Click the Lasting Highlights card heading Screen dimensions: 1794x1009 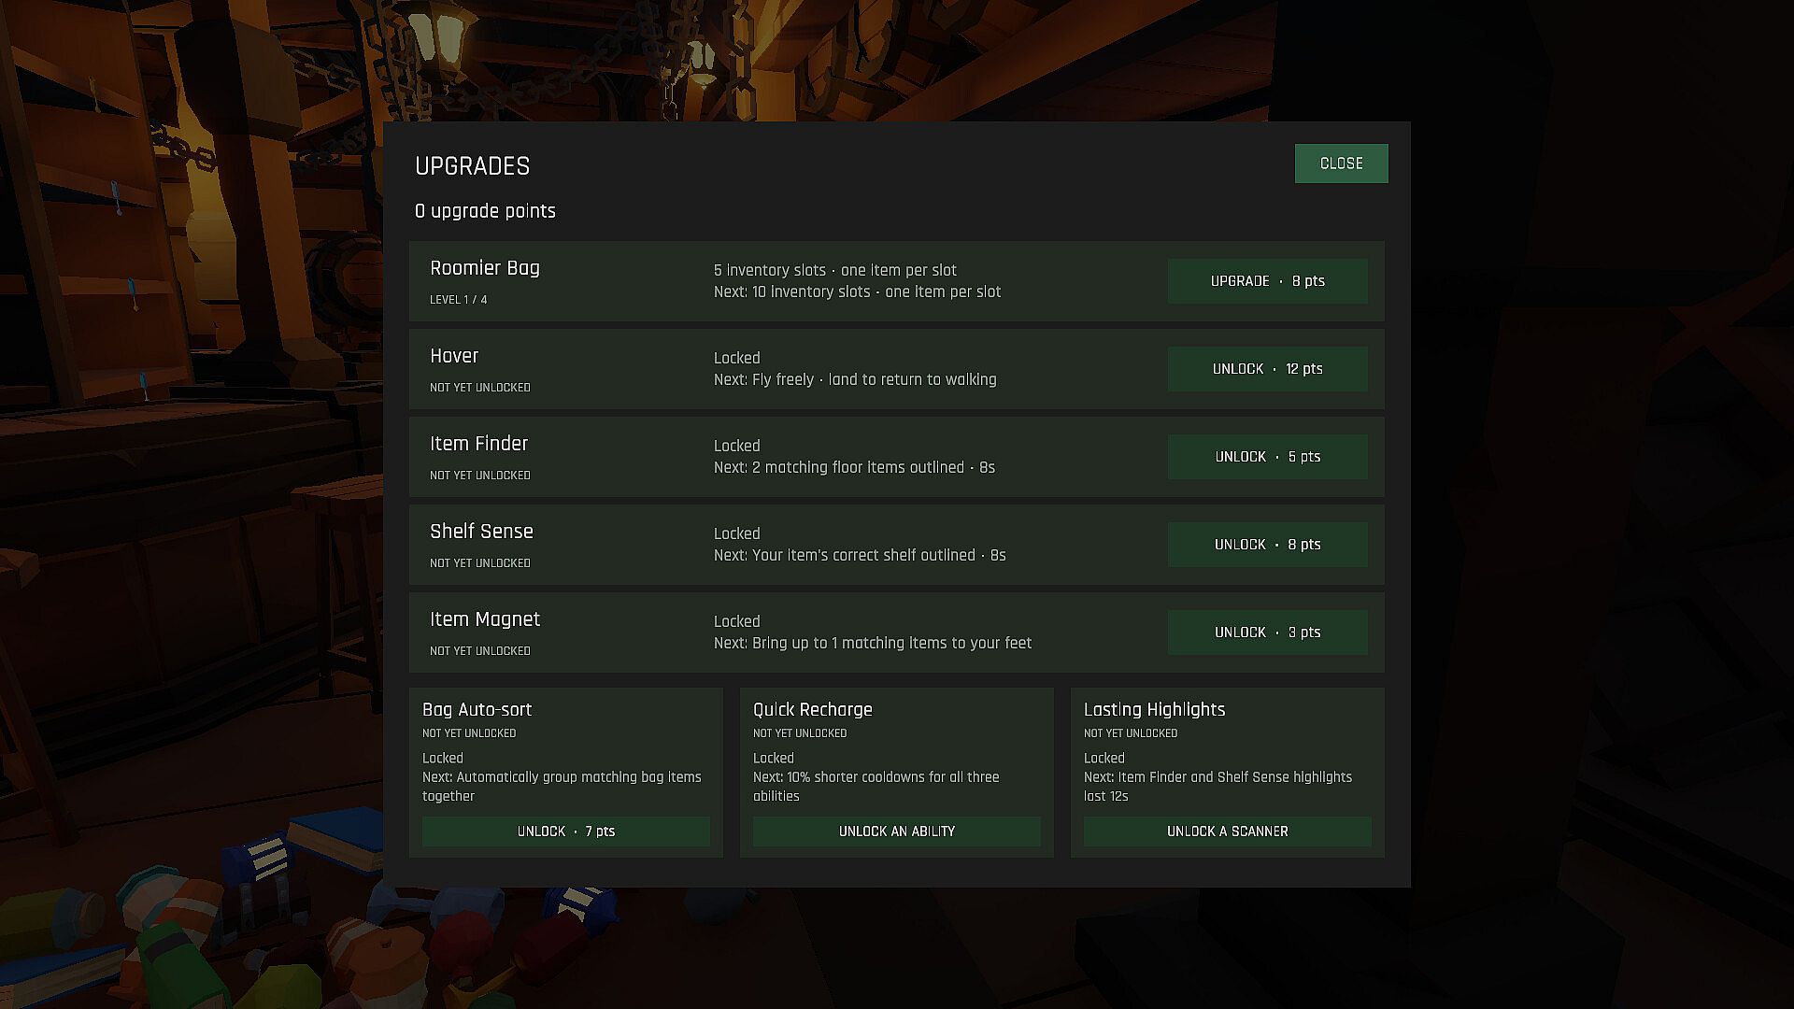point(1154,710)
